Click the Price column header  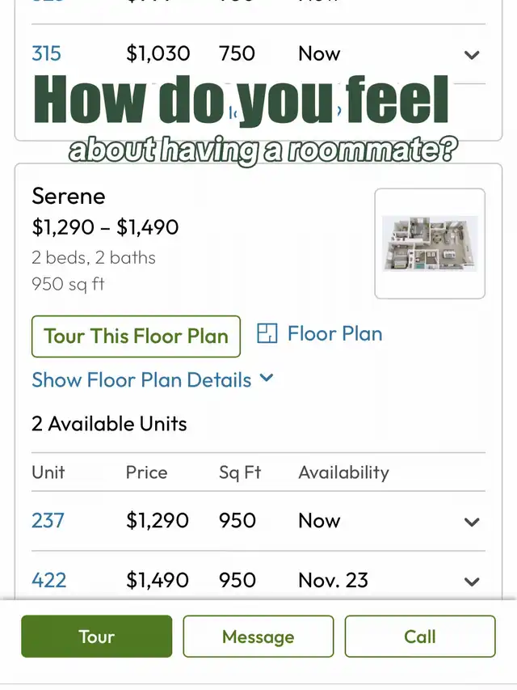146,472
